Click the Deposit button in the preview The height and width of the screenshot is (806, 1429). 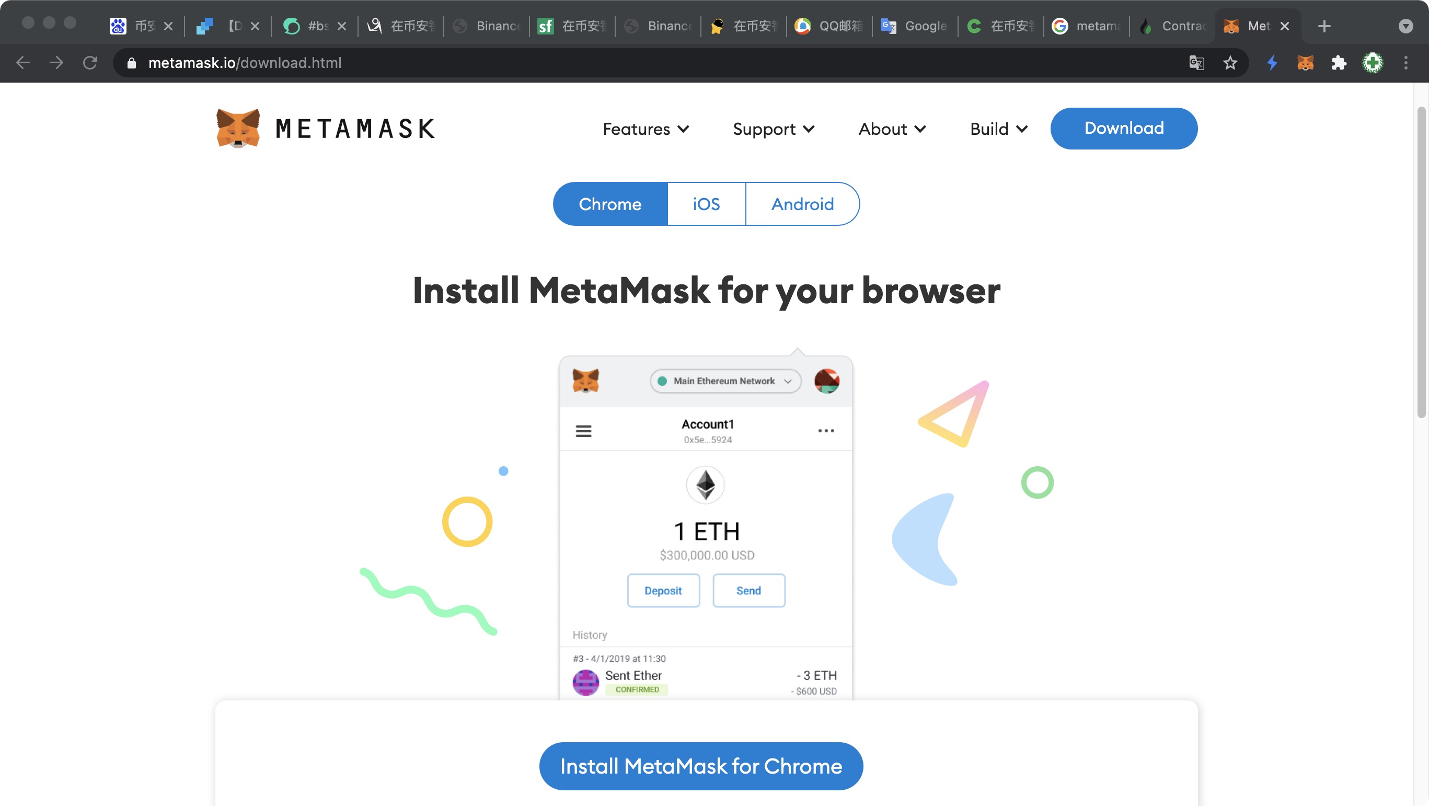coord(663,591)
